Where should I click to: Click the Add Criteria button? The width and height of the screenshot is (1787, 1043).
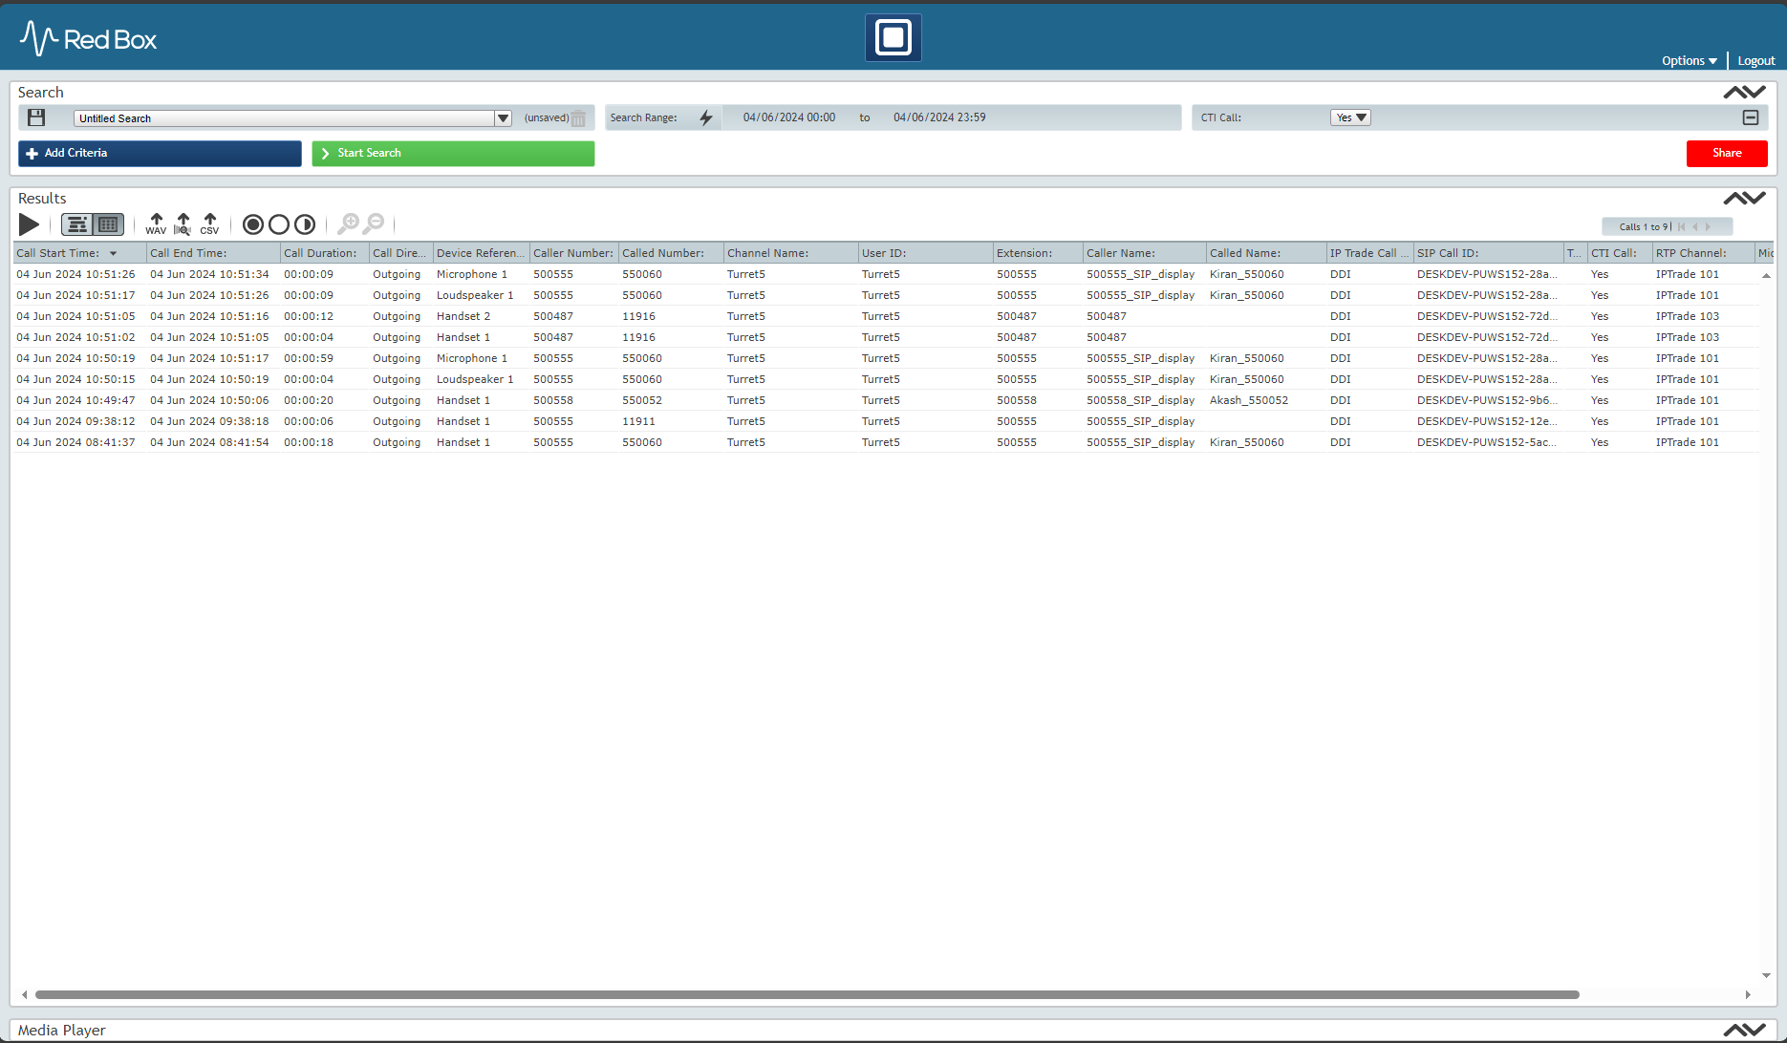click(160, 154)
